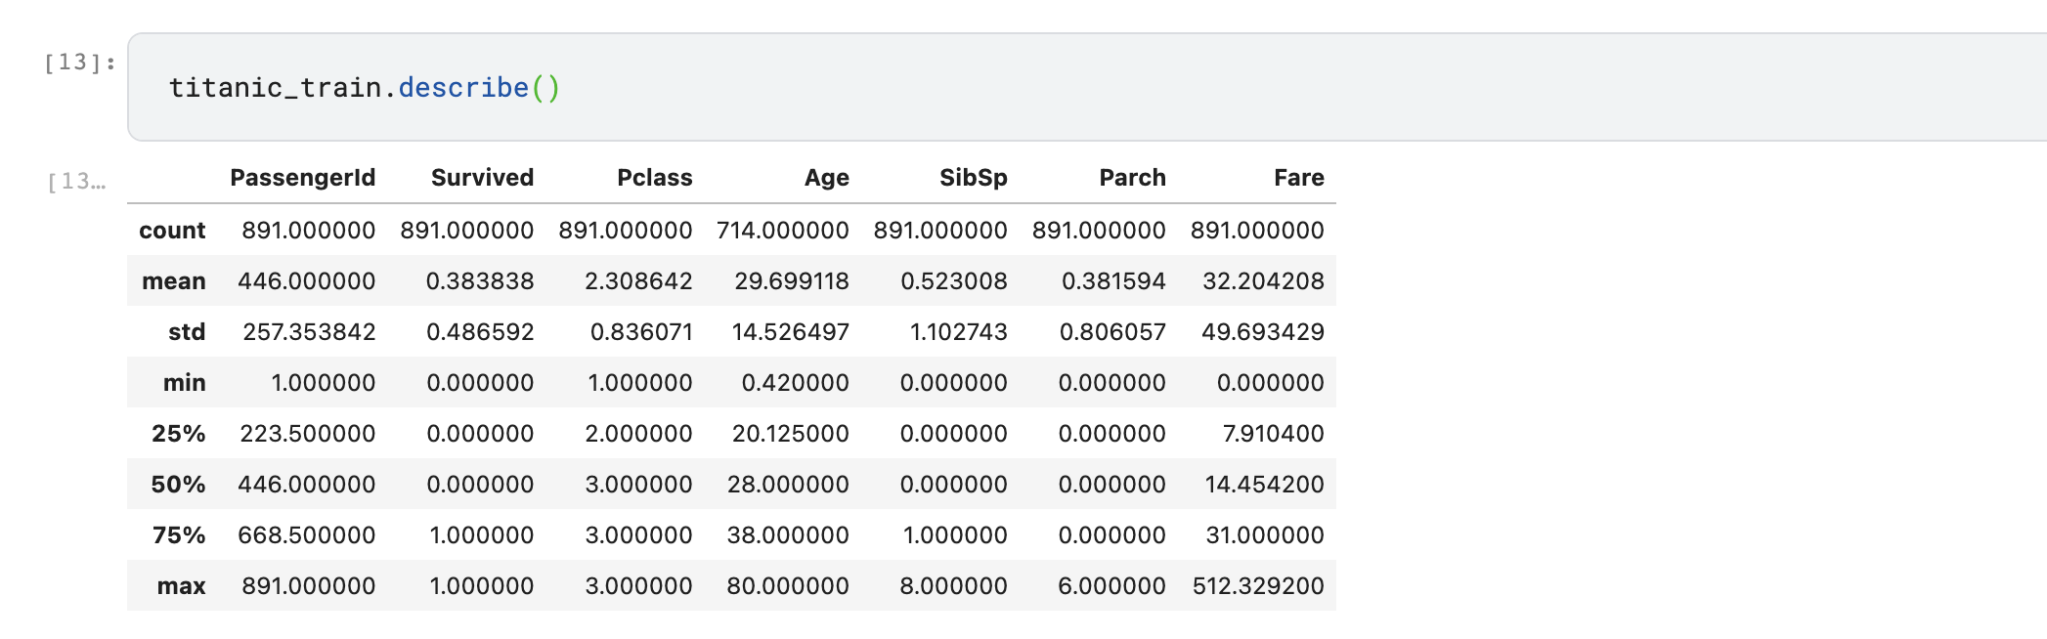Click the SibSp mean value 0.523008
This screenshot has height=639, width=2047.
(x=954, y=281)
